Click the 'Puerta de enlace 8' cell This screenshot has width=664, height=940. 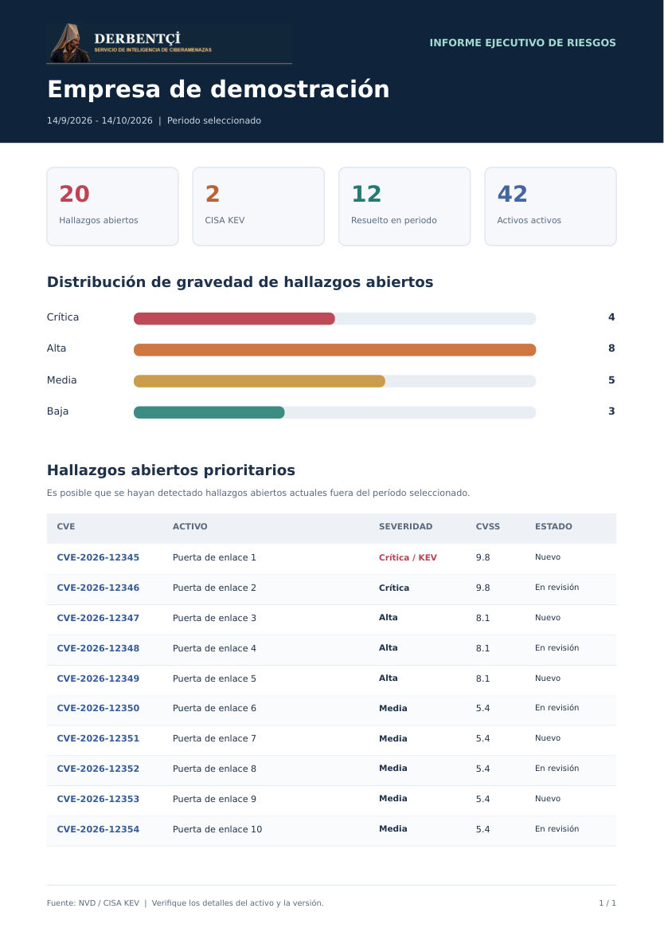(214, 769)
